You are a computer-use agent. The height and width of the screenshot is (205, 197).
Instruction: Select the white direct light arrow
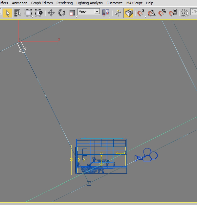coord(22,48)
